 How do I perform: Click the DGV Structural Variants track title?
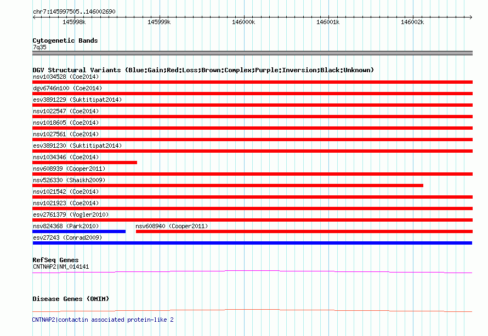pos(203,70)
